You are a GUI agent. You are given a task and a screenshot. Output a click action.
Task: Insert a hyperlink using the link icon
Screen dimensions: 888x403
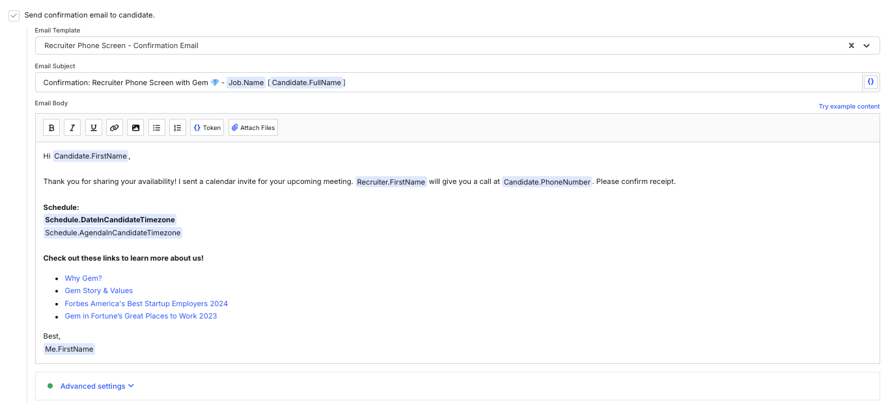pyautogui.click(x=115, y=128)
